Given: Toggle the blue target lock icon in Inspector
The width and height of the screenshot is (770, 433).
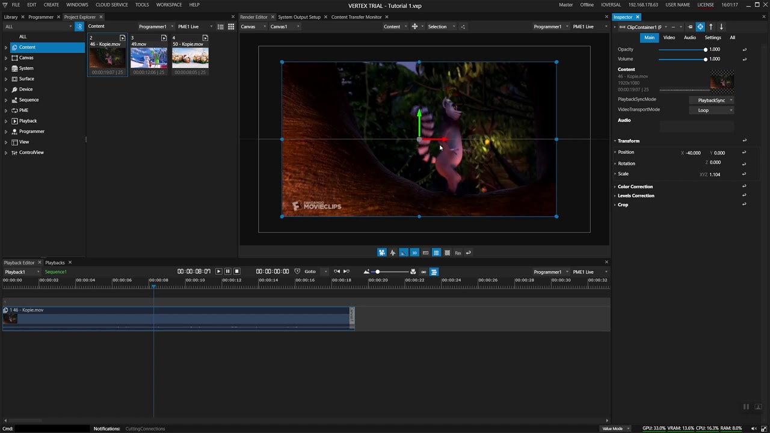Looking at the screenshot, I should click(x=700, y=27).
